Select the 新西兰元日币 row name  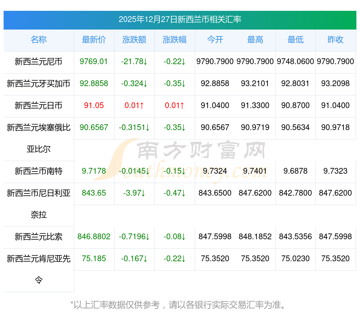pos(39,106)
